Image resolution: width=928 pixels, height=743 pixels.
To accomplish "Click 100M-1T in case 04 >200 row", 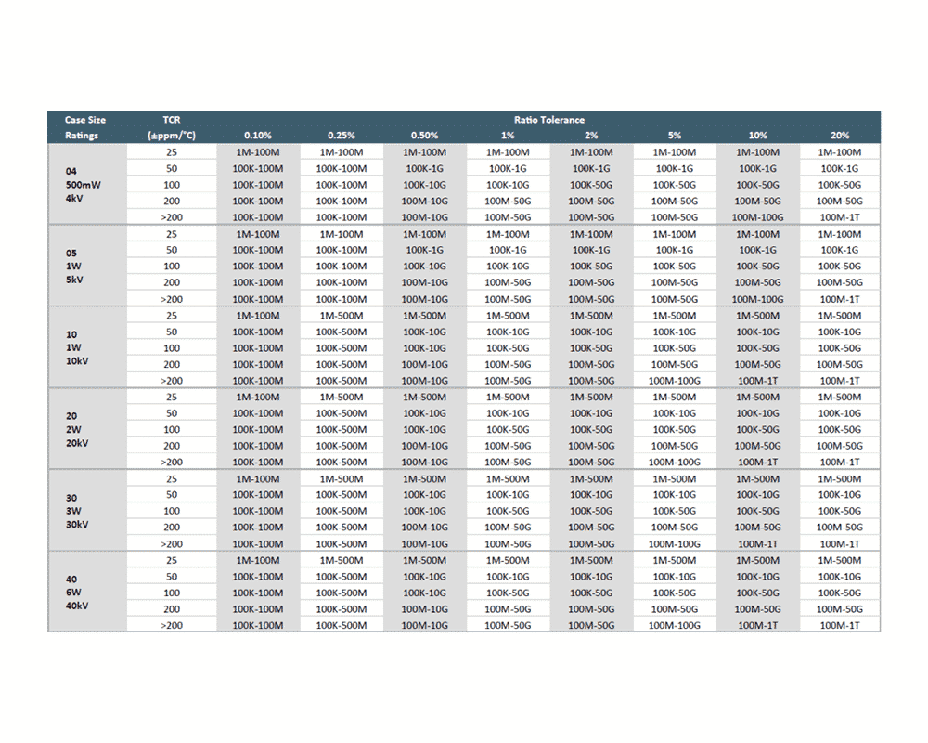I will click(x=840, y=217).
